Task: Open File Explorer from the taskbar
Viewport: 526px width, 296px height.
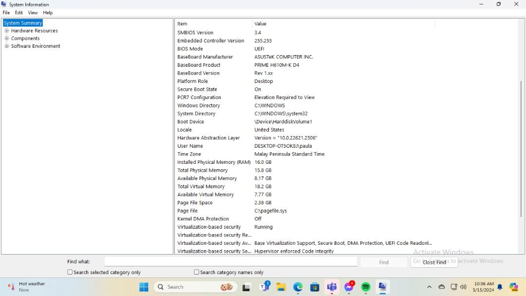Action: click(281, 287)
